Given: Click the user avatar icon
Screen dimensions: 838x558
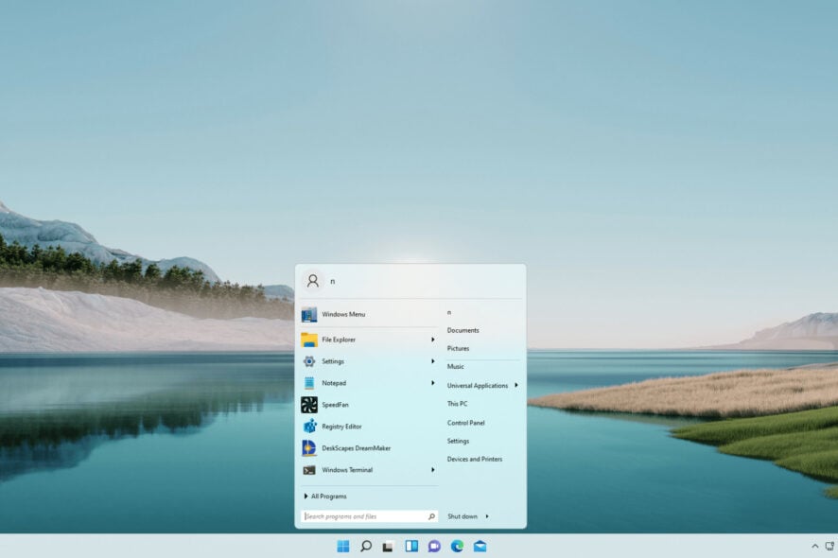Looking at the screenshot, I should point(313,281).
